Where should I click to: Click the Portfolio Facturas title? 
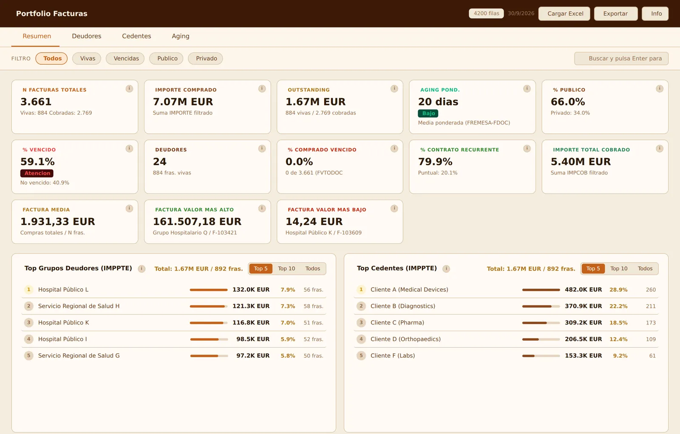click(52, 14)
